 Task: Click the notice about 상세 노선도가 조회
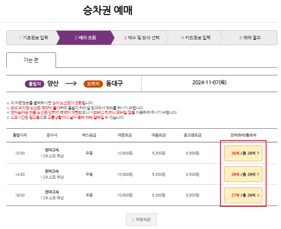pyautogui.click(x=50, y=103)
